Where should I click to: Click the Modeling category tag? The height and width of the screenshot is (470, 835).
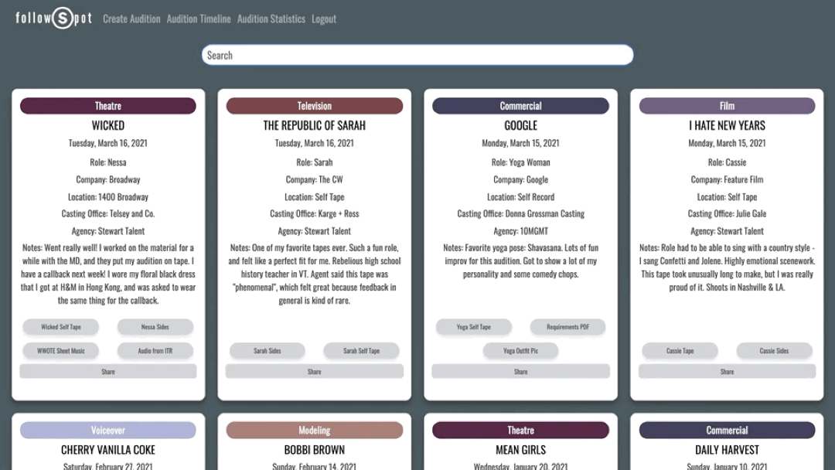(x=314, y=430)
